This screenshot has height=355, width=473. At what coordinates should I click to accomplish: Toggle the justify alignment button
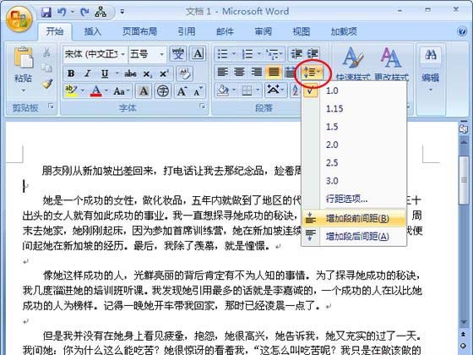[274, 73]
